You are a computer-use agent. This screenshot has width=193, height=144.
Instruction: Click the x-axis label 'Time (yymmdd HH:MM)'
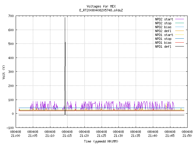(x=101, y=141)
